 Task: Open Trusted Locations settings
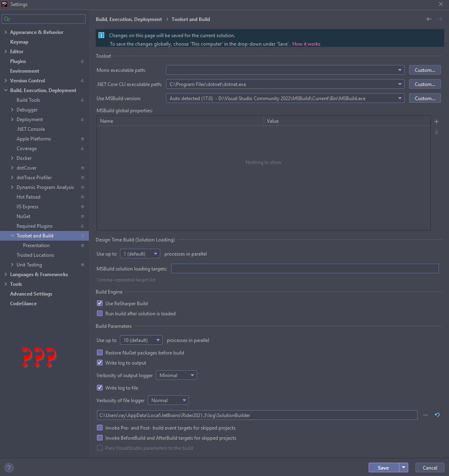coord(35,255)
